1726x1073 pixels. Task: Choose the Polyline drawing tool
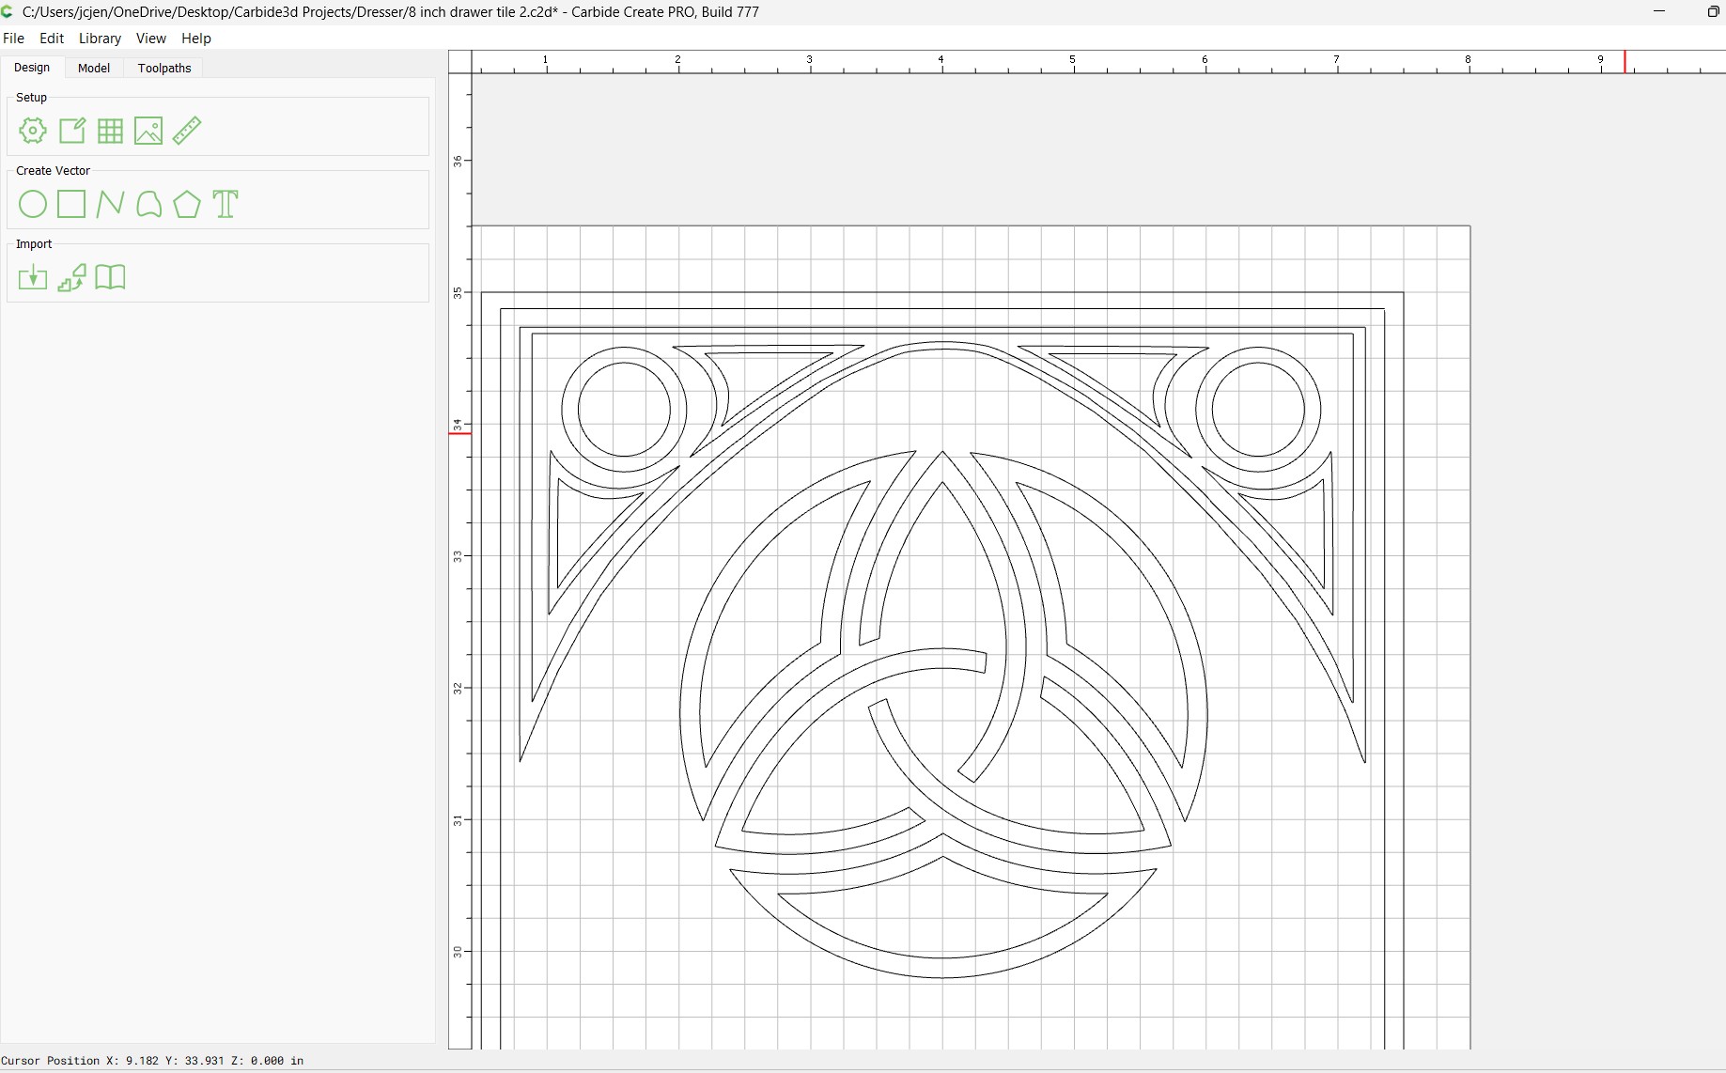coord(110,204)
